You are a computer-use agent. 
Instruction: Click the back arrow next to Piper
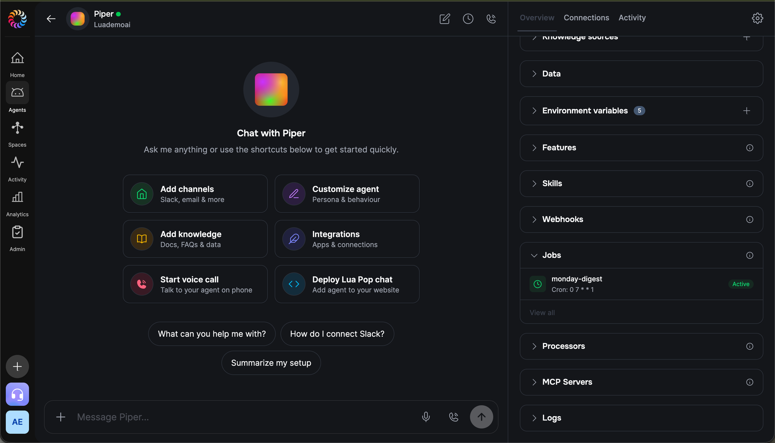point(51,19)
